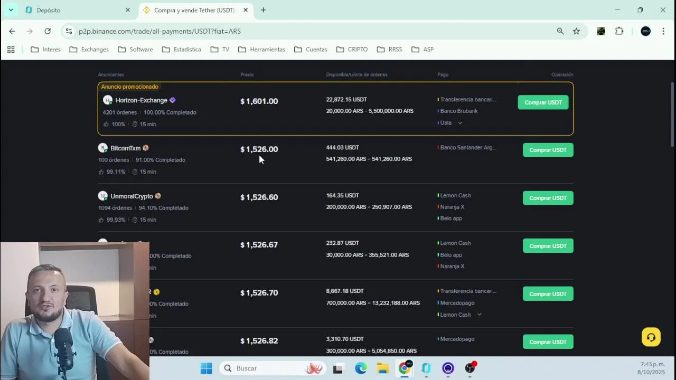Close the Compra y vende Tether tab

[246, 10]
